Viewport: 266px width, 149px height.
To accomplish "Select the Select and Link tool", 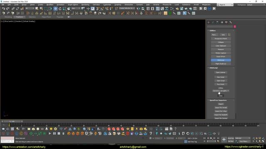I will point(13,9).
